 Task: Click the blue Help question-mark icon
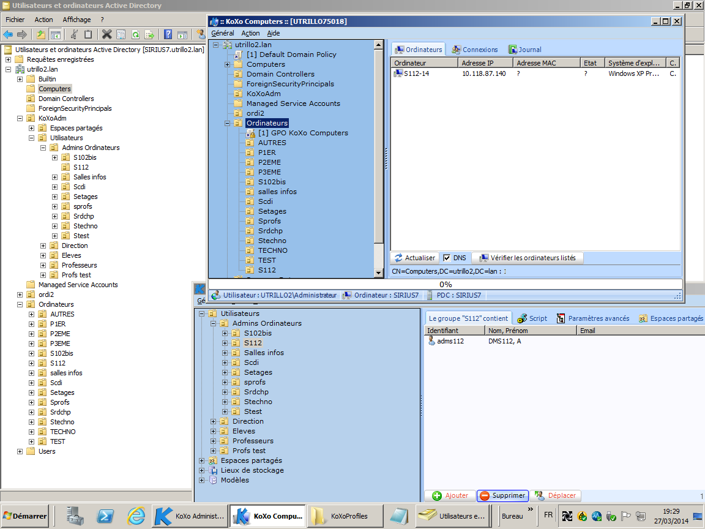pos(168,35)
